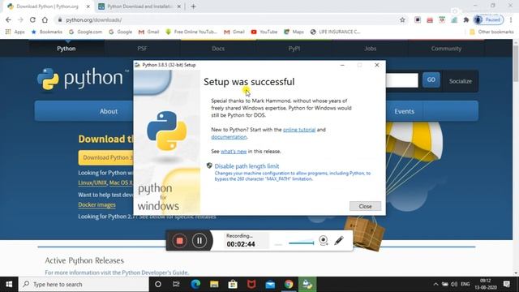Go forward in Chrome
The width and height of the screenshot is (519, 292).
tap(20, 19)
